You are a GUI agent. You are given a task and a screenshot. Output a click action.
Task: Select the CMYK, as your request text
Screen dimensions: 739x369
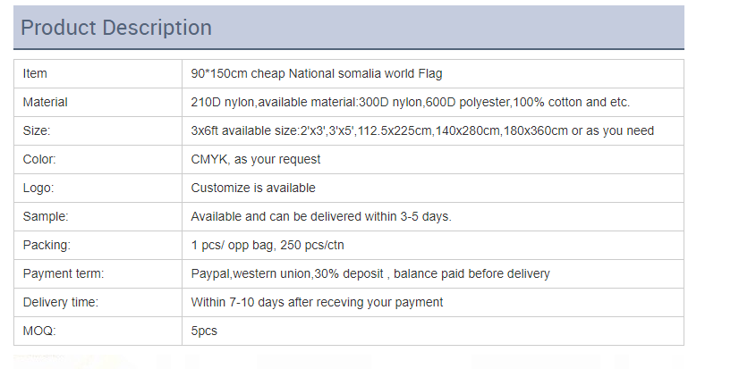256,159
